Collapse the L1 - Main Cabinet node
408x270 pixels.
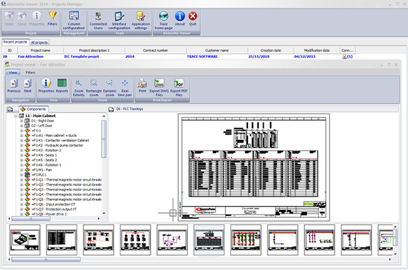click(16, 116)
